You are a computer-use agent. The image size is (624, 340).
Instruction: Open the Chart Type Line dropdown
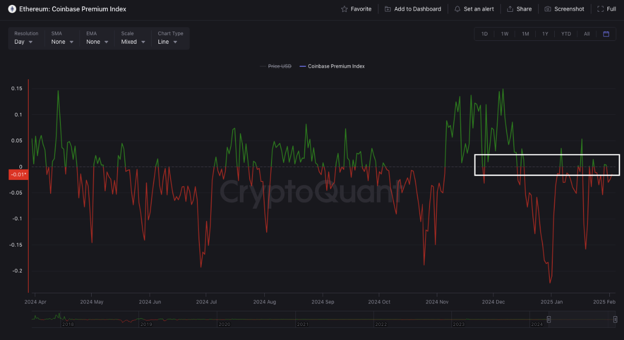[x=170, y=38]
